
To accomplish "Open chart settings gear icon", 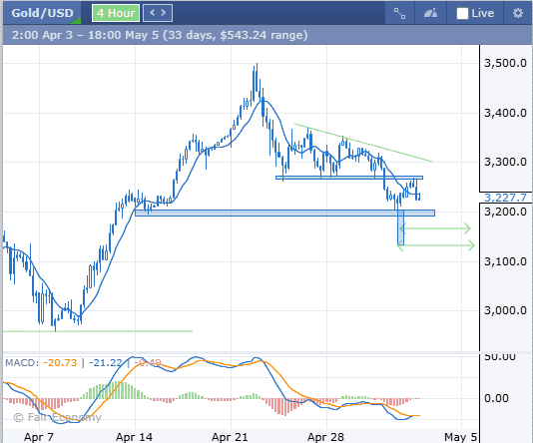I will click(518, 13).
